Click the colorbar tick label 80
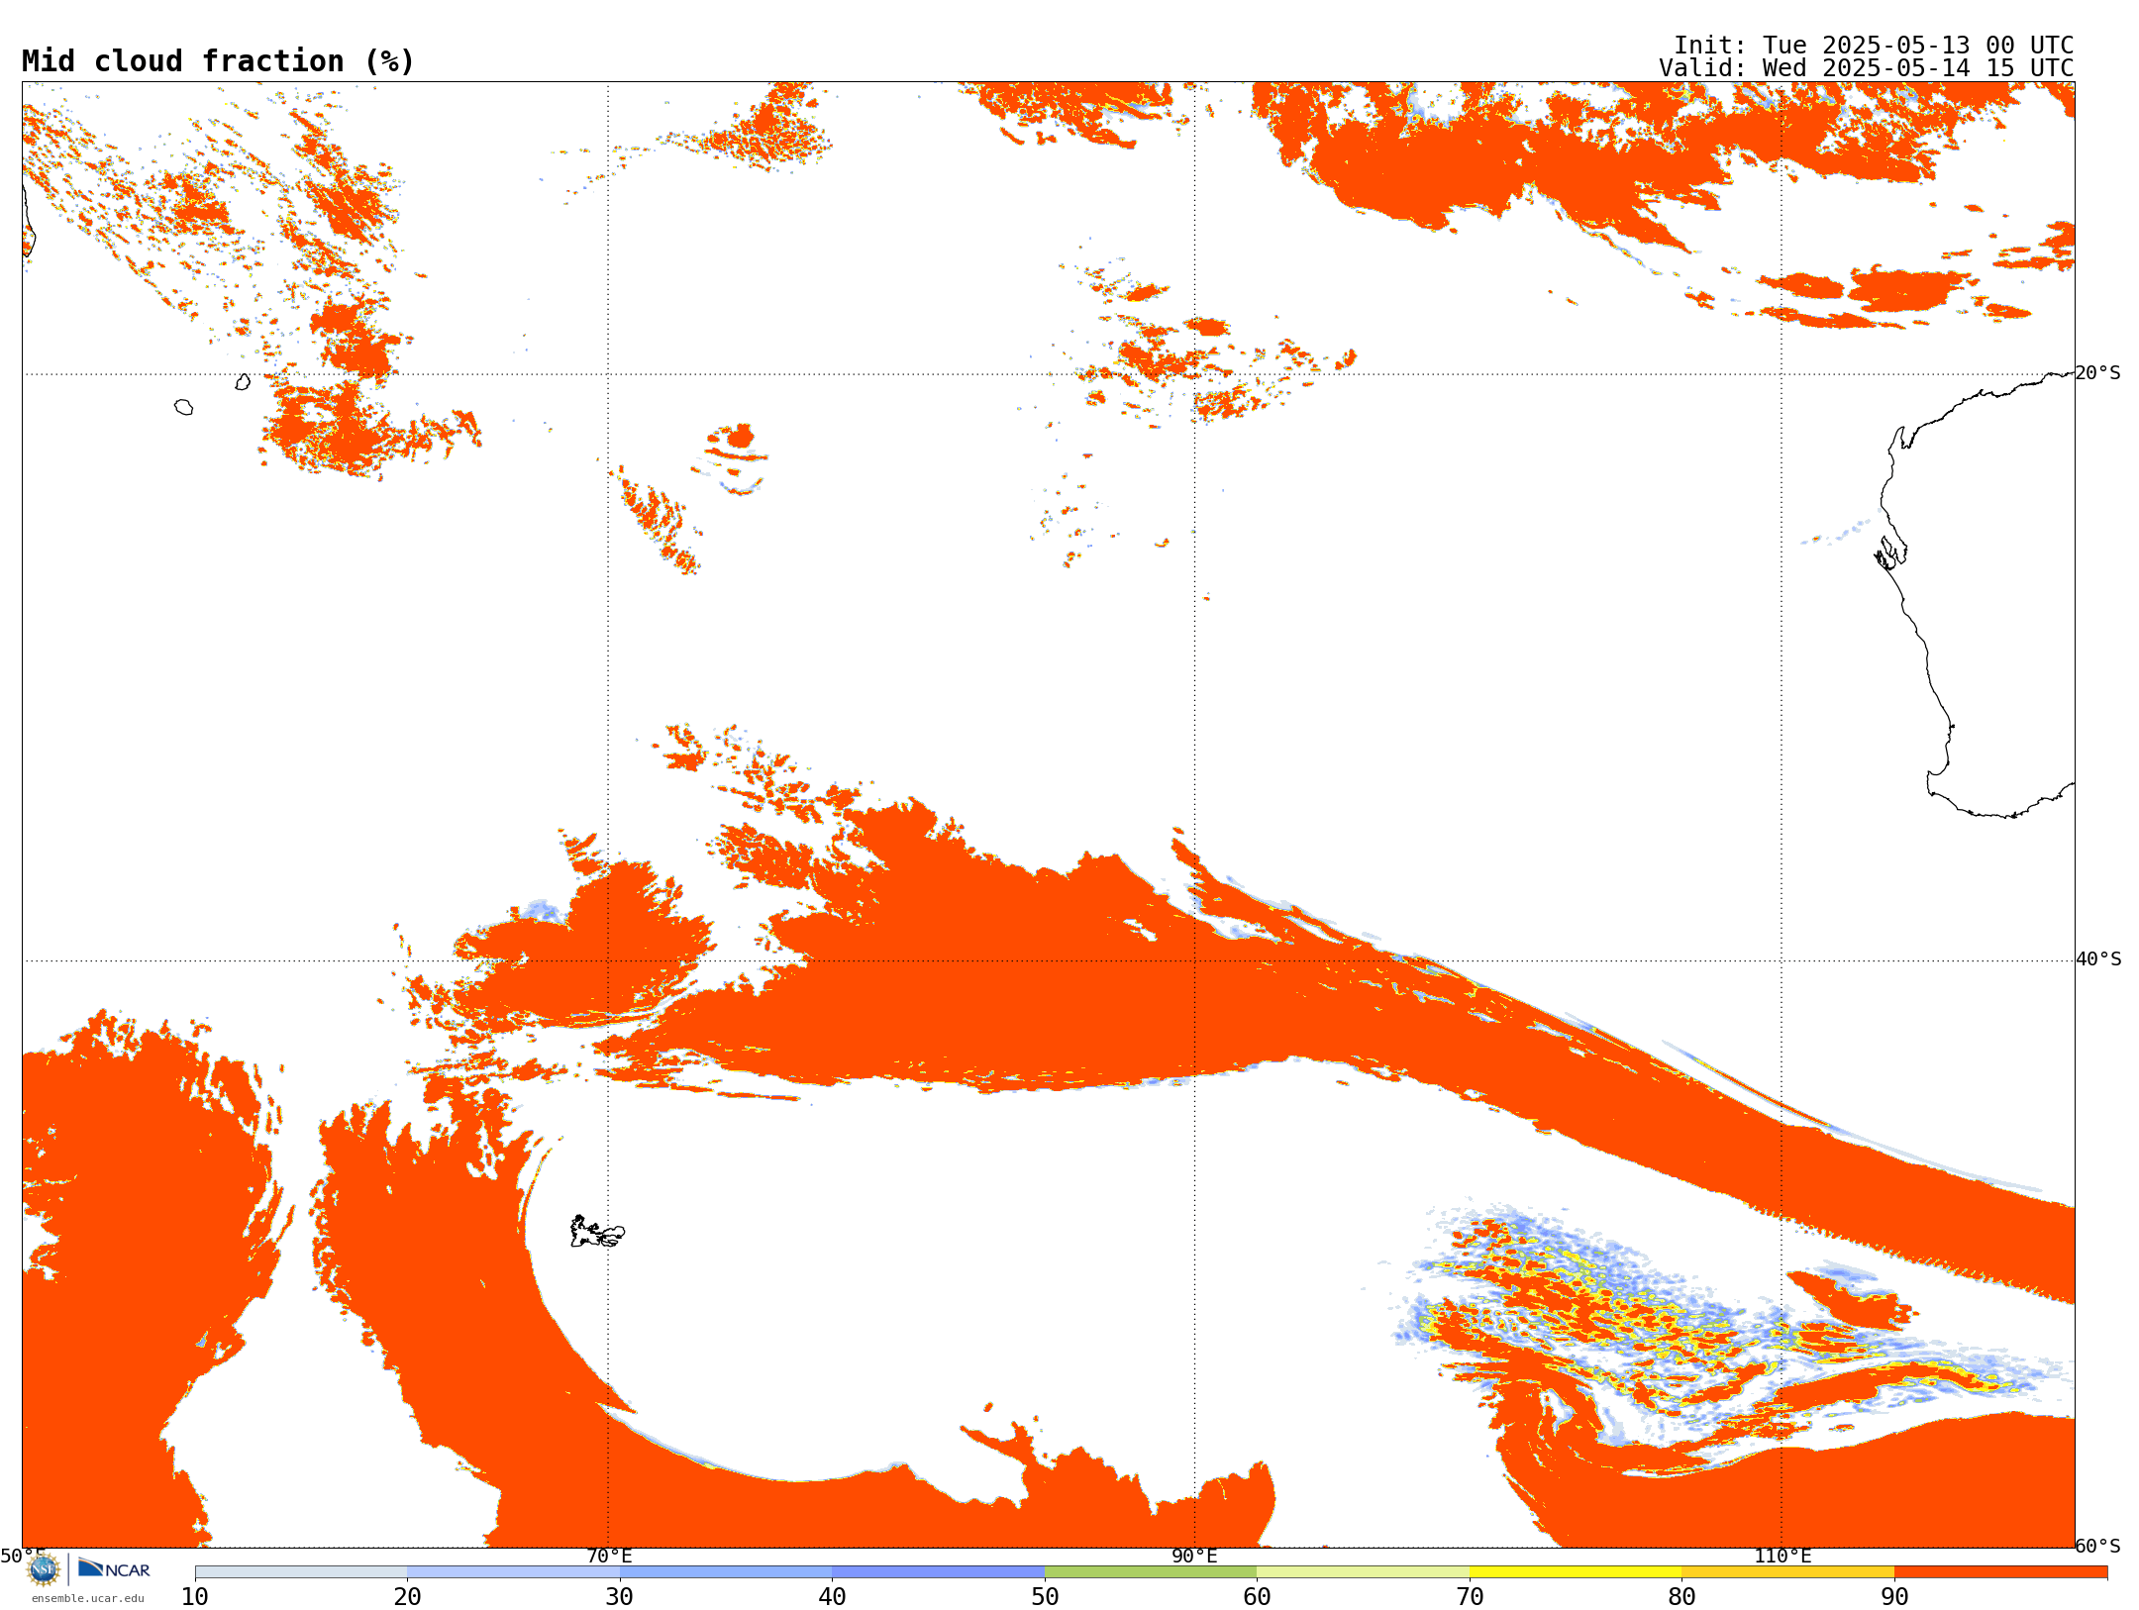Screen dimensions: 2139x1610 (x=1681, y=1597)
